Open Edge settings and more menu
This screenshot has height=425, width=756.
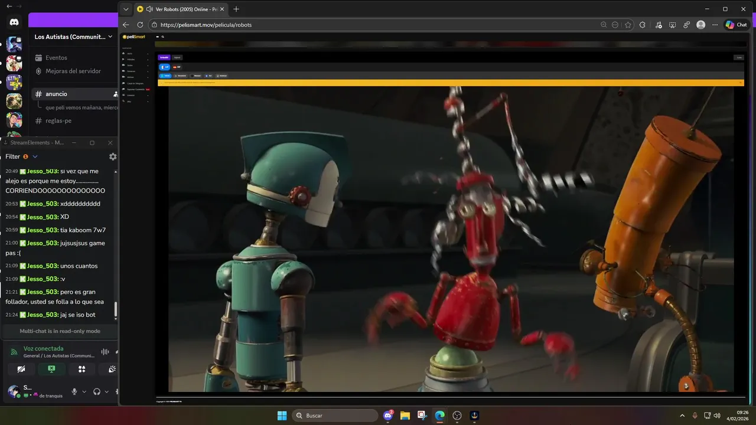click(715, 25)
